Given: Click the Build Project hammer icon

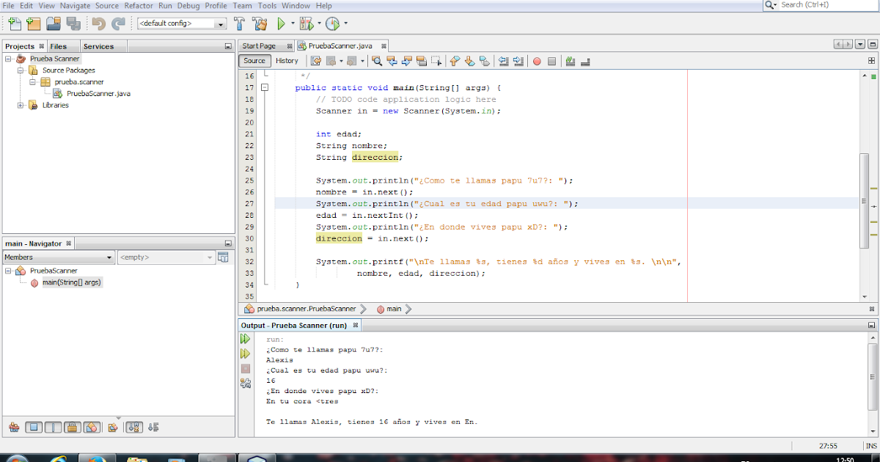Looking at the screenshot, I should [x=240, y=23].
